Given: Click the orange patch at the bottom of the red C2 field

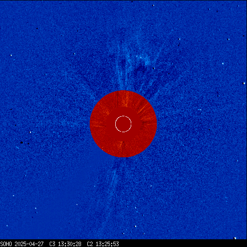Looking at the screenshot, I should click(120, 146).
